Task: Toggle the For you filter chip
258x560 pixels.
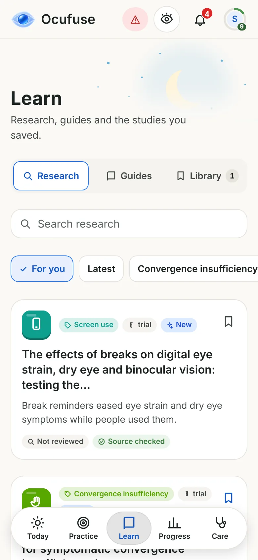Action: pyautogui.click(x=42, y=269)
